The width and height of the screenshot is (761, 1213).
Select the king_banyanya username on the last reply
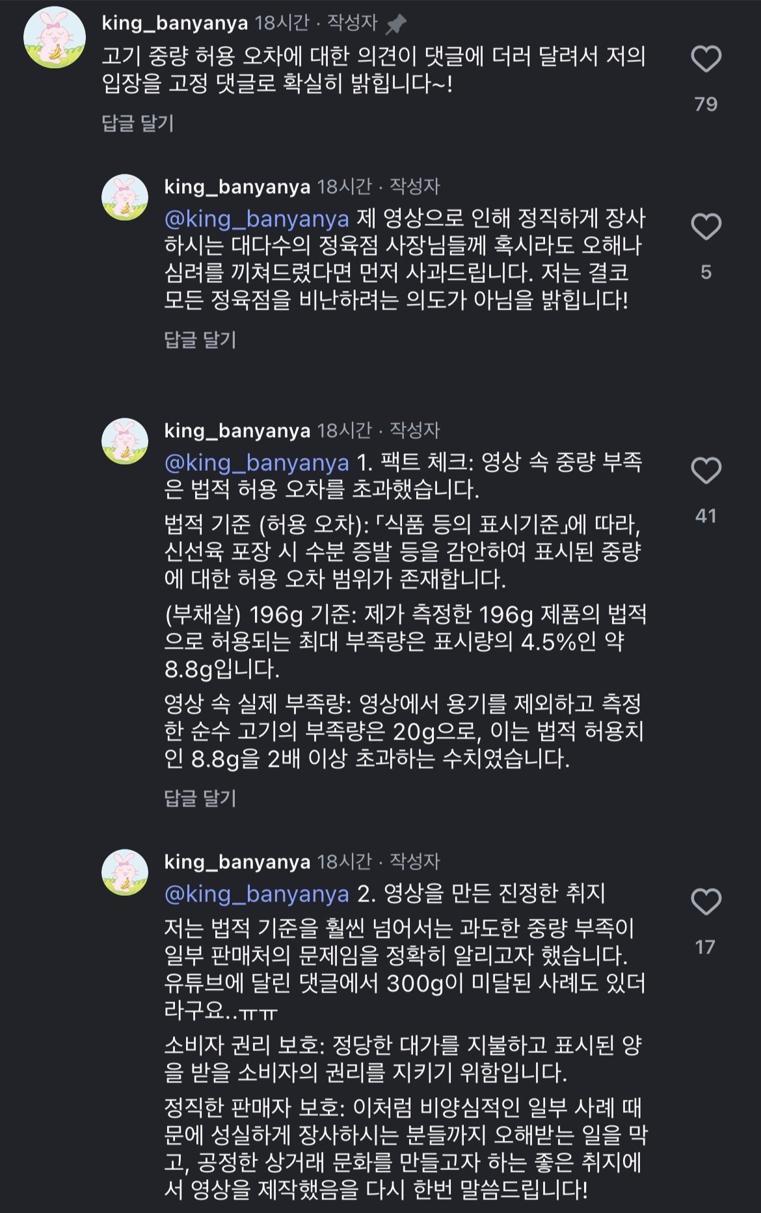[237, 862]
